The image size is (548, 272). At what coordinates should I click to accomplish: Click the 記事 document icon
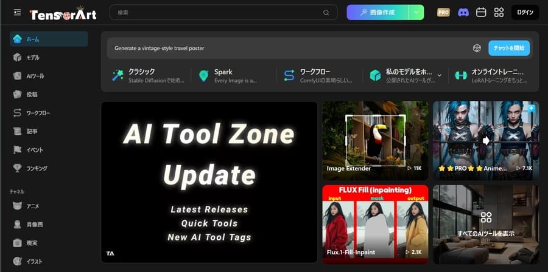tap(17, 131)
